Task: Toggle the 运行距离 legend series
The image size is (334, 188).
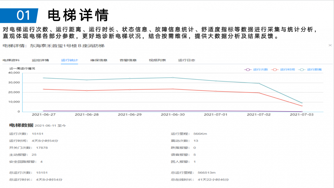Action: (310, 70)
